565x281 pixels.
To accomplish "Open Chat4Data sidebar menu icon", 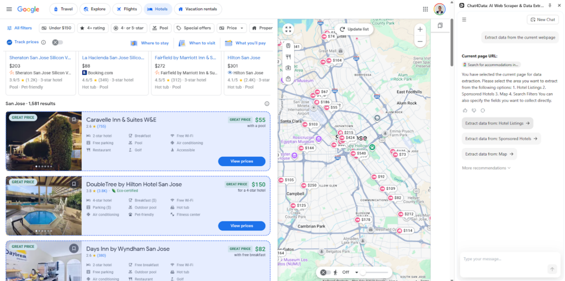I will click(x=464, y=19).
